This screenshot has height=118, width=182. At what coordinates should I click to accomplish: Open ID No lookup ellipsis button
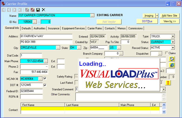[x=35, y=22]
